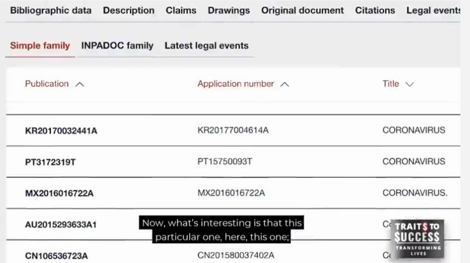The height and width of the screenshot is (263, 470).
Task: Expand the Title column chevron
Action: pyautogui.click(x=409, y=84)
